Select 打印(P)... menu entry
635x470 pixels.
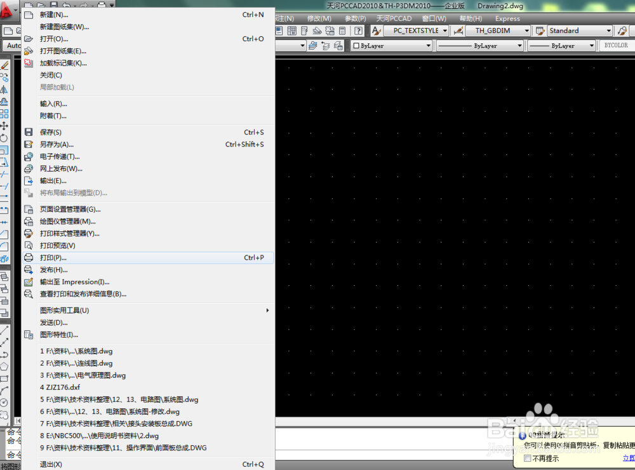tap(148, 258)
